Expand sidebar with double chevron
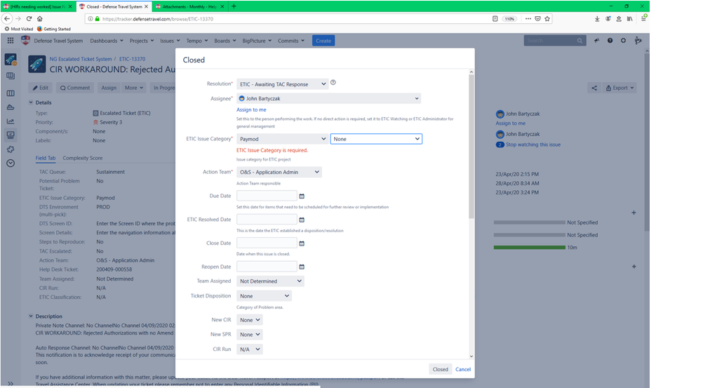The height and width of the screenshot is (388, 701). pyautogui.click(x=11, y=384)
